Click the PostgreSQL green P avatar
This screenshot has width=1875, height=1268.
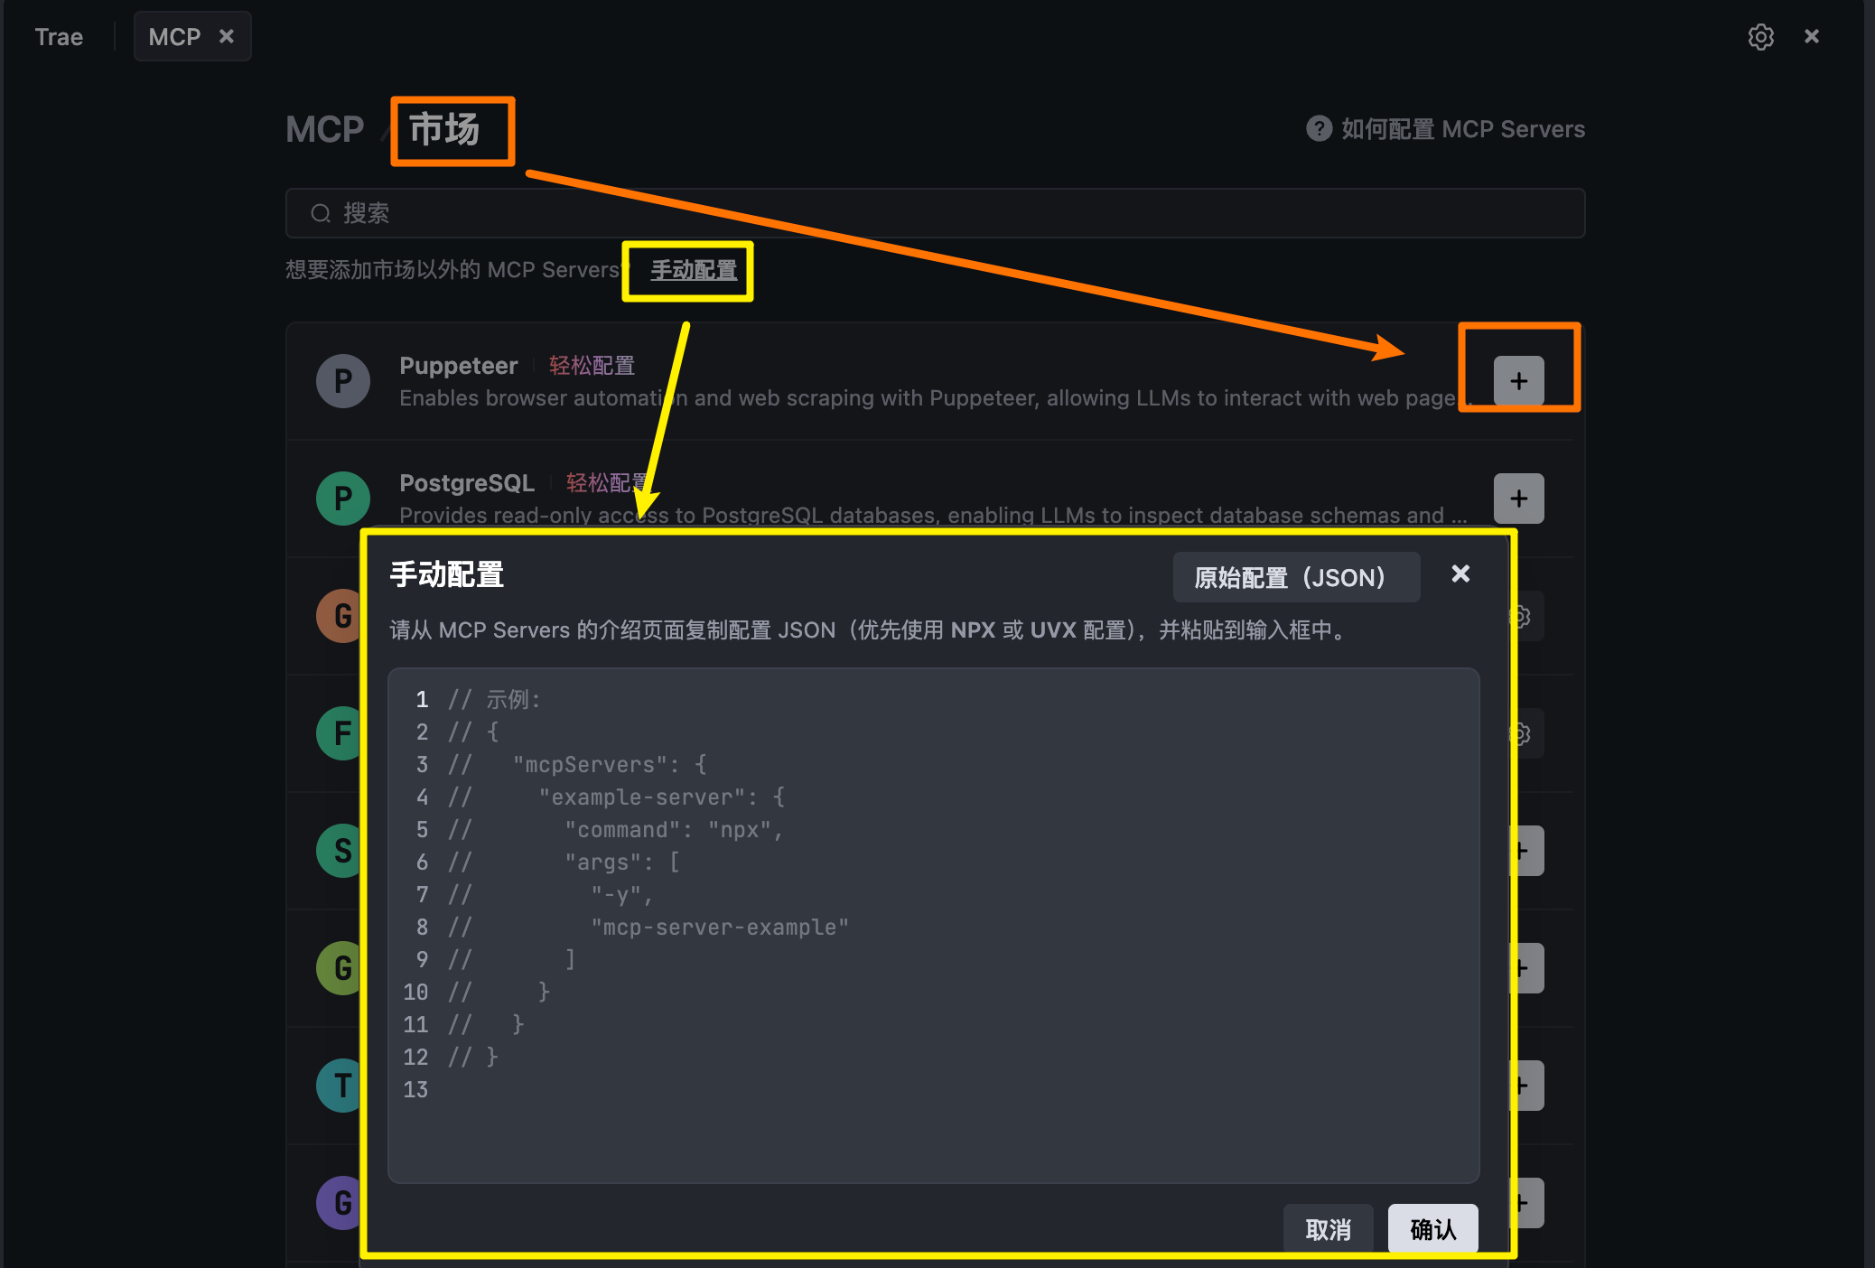[343, 499]
